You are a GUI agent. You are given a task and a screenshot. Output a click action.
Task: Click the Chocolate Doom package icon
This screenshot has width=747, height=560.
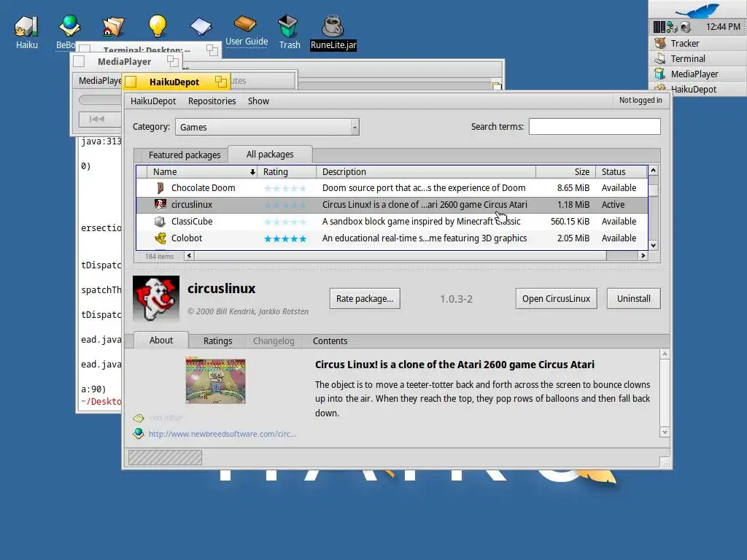point(160,187)
